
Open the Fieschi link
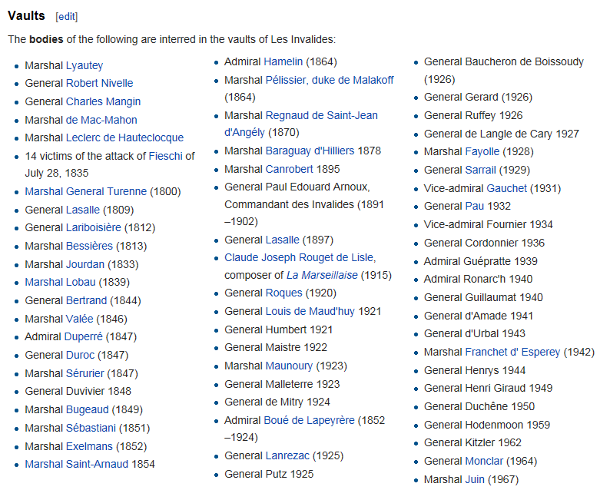pos(165,156)
